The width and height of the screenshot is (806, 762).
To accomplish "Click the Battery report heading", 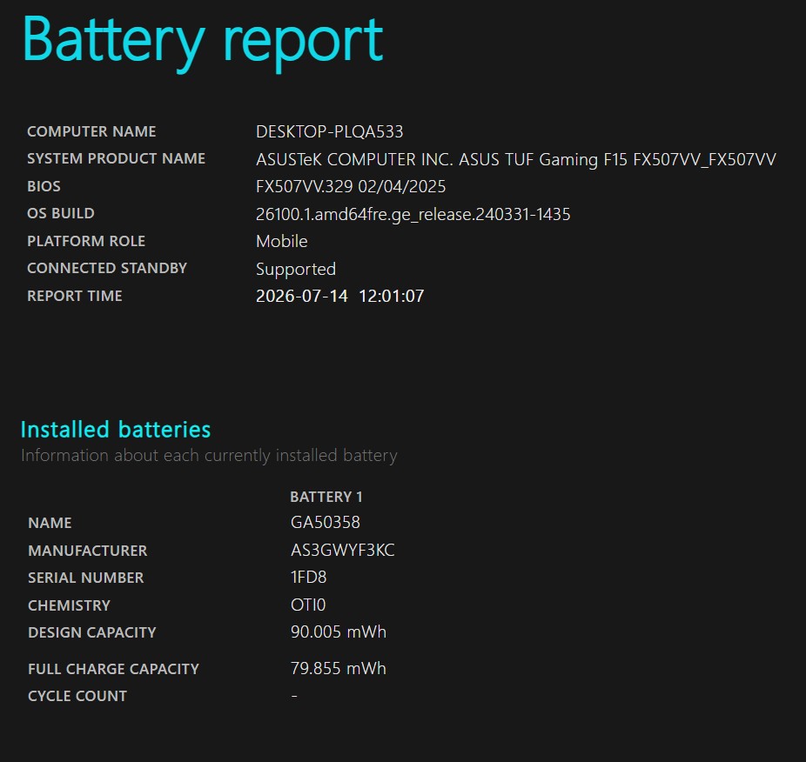I will pyautogui.click(x=203, y=42).
